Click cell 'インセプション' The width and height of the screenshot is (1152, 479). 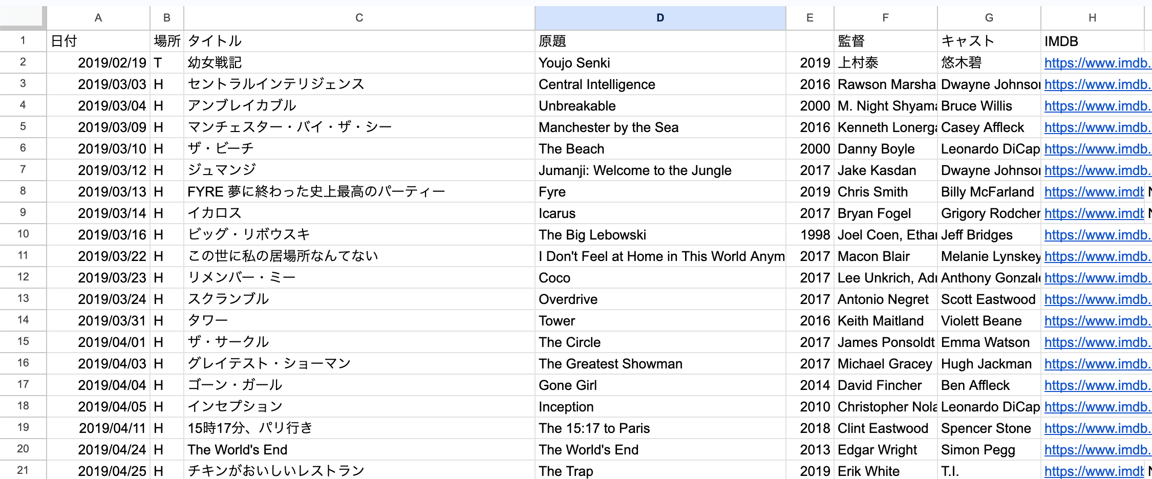click(359, 407)
